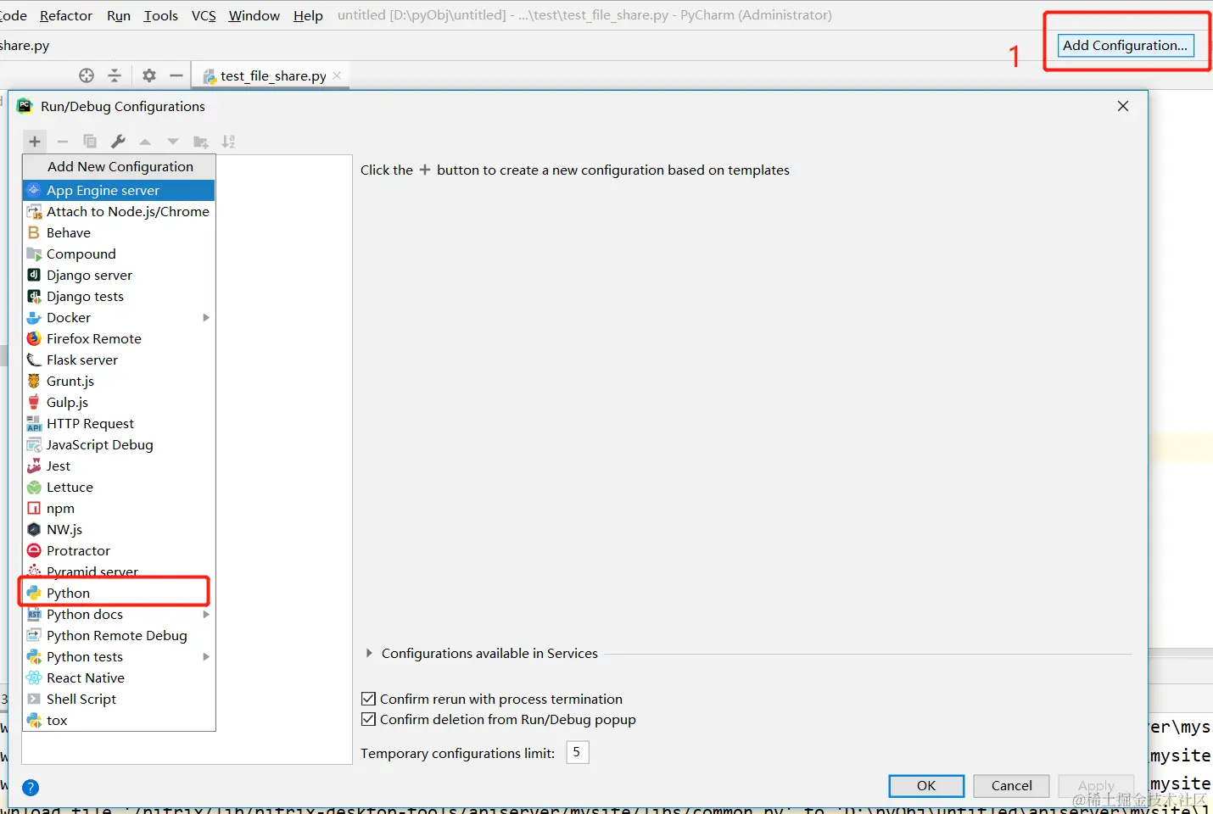The image size is (1213, 814).
Task: Select Gulp.js configuration type
Action: [x=119, y=402]
